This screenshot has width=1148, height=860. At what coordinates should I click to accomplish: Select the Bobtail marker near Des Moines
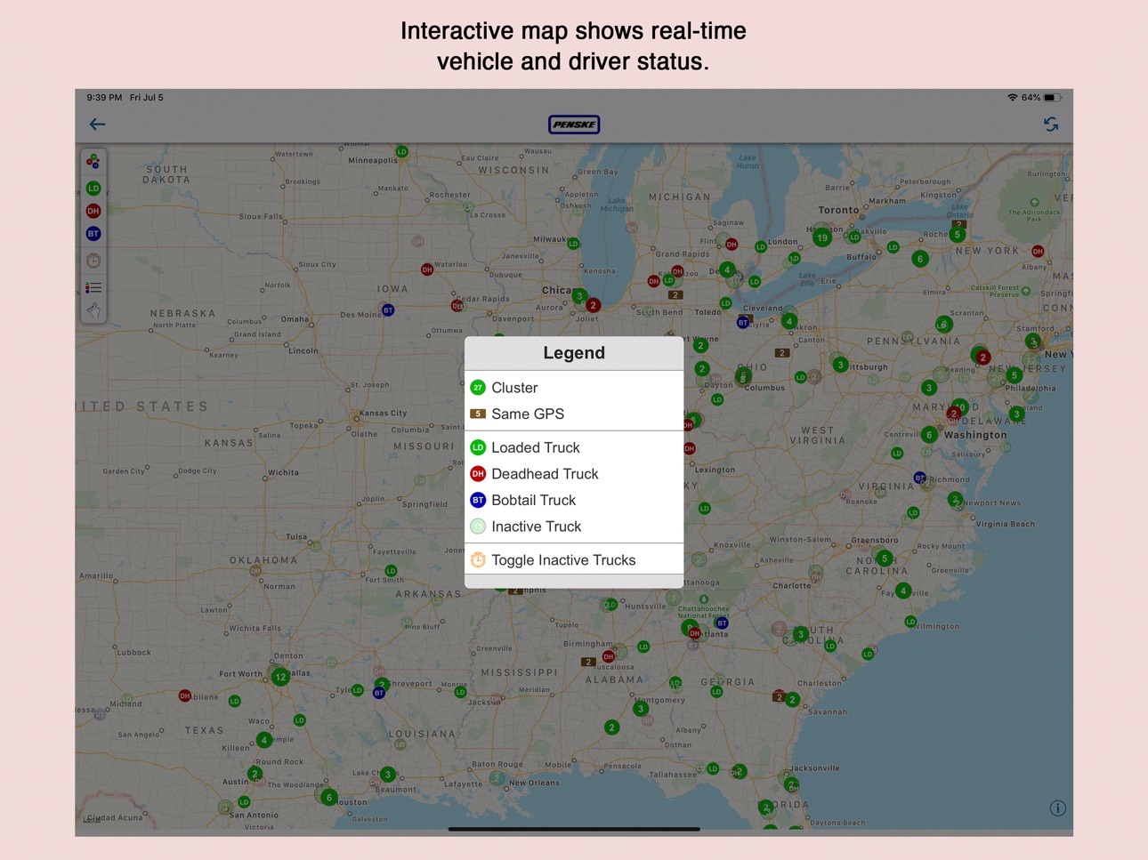[388, 310]
